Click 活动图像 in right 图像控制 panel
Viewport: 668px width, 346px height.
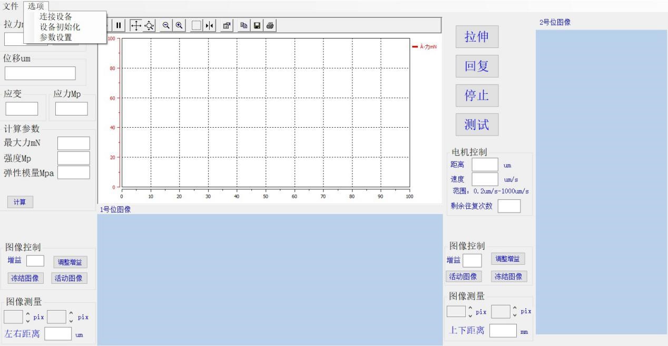click(x=463, y=276)
